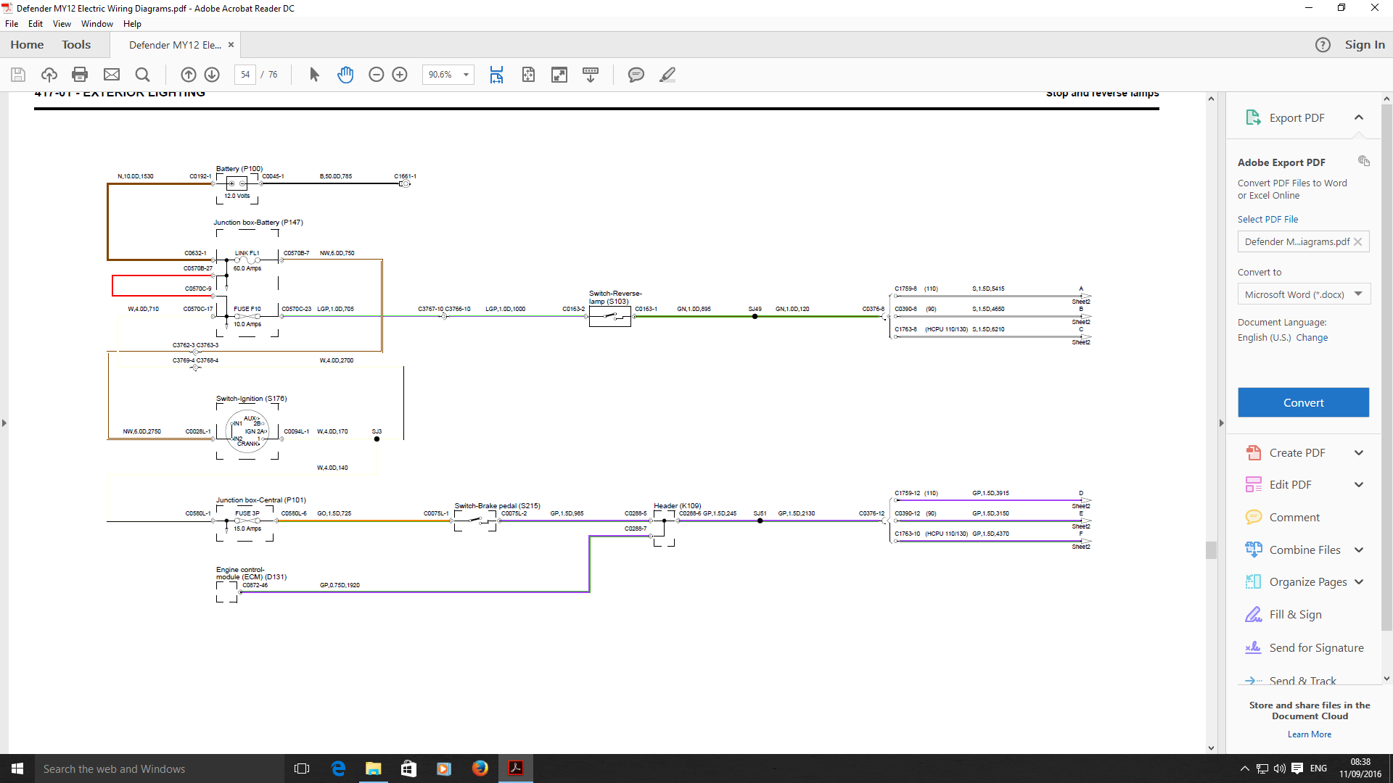Expand the Organize Pages options
Viewport: 1393px width, 783px height.
coord(1359,582)
